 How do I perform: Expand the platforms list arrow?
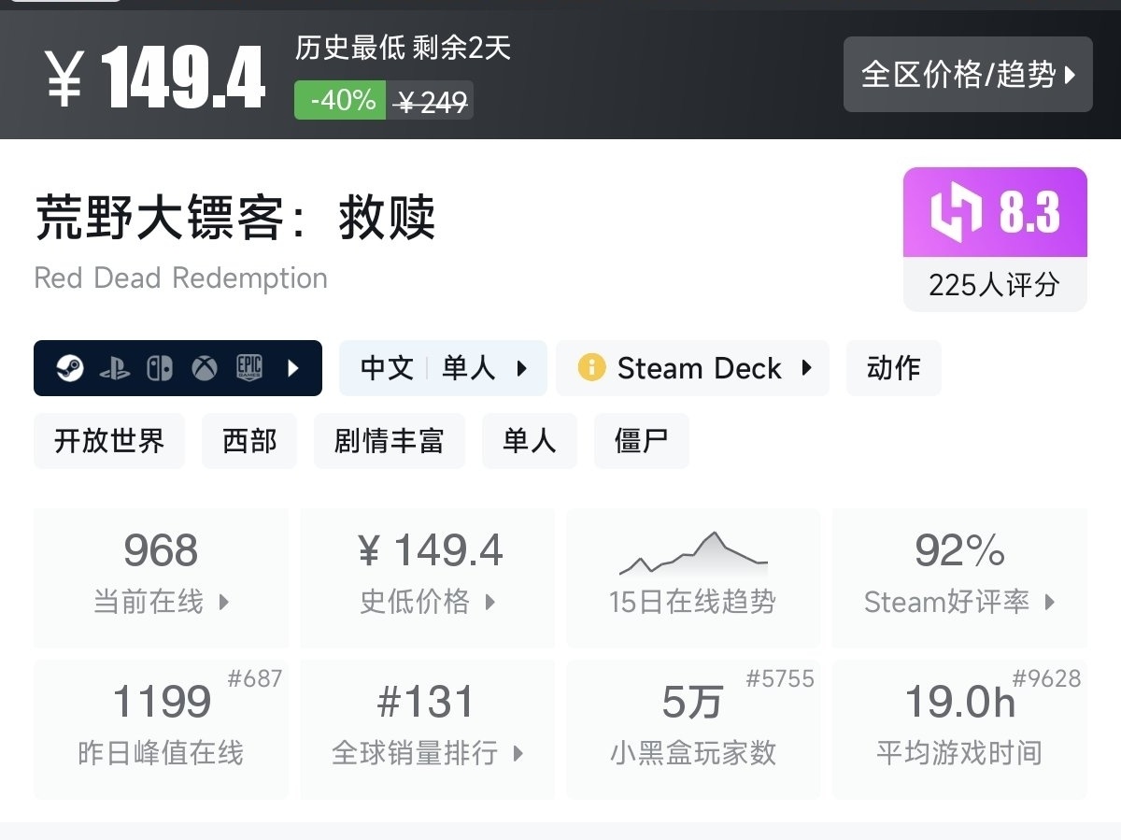[x=293, y=368]
